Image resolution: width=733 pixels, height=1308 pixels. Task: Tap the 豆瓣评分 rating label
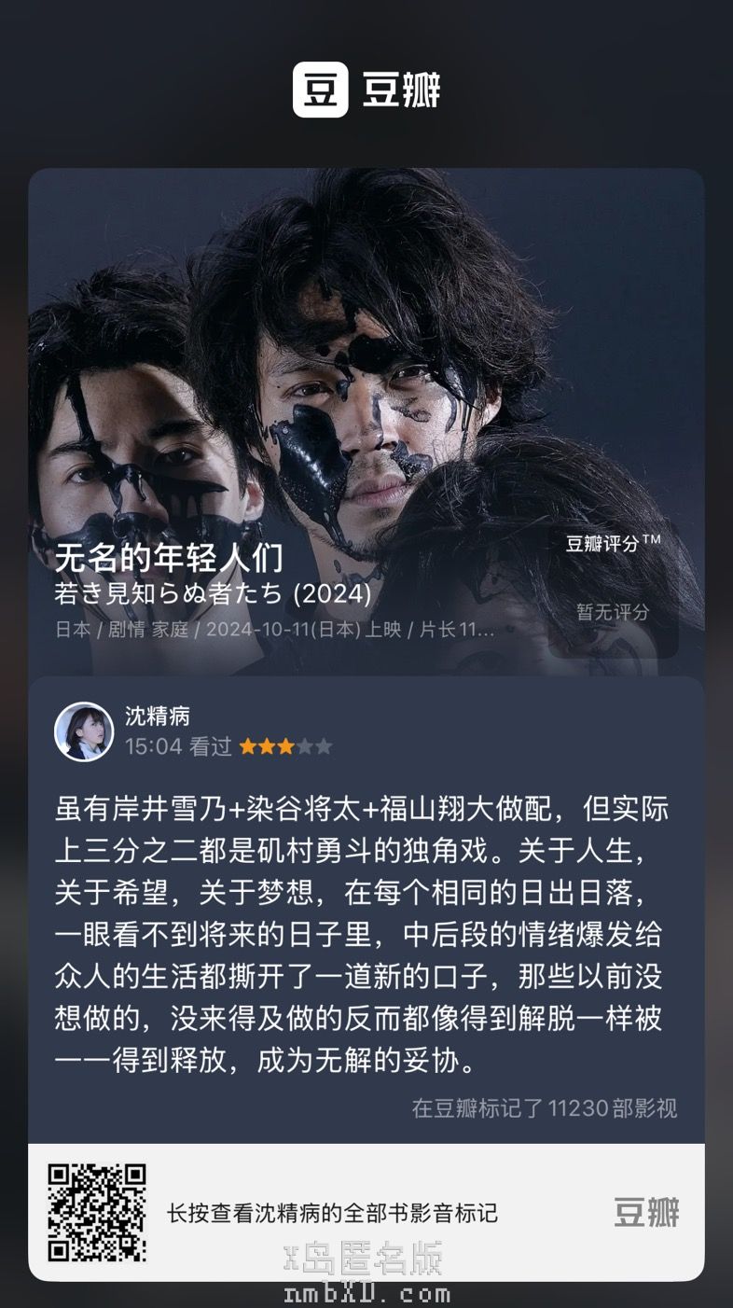pos(613,543)
